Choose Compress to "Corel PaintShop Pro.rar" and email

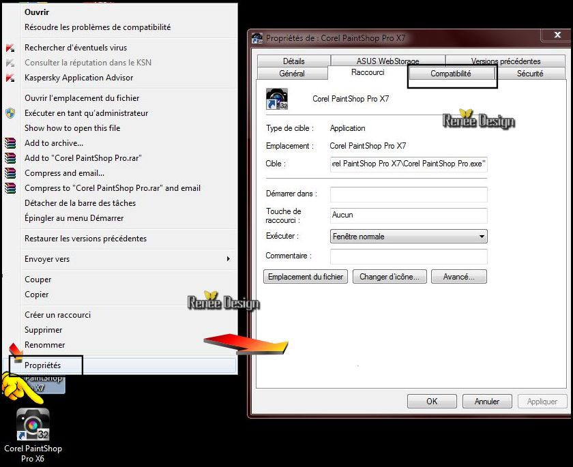(113, 188)
